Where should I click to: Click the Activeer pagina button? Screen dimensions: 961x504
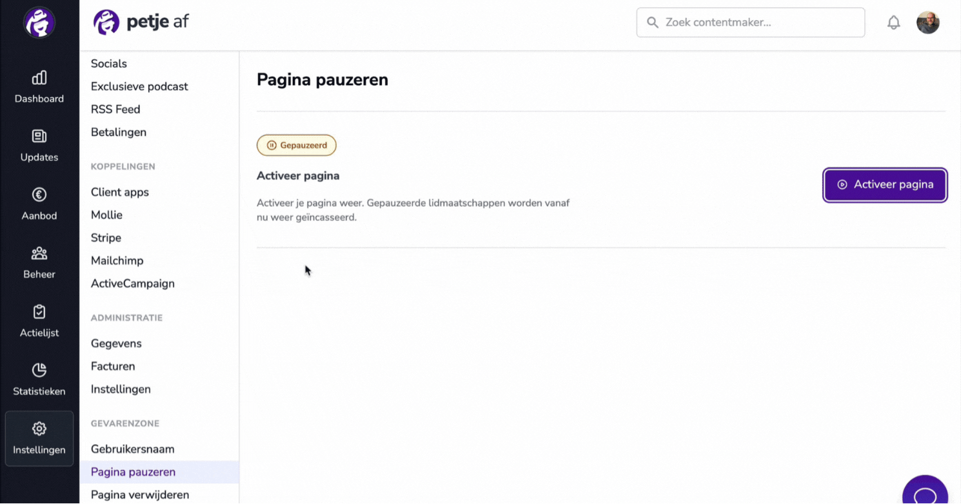coord(885,185)
